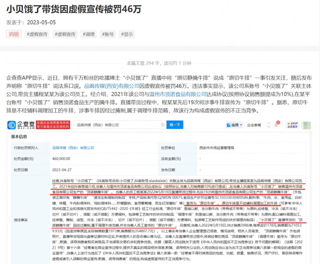Click the 本篇文章 294 字 reading time text
This screenshot has width=320, height=264.
(159, 63)
